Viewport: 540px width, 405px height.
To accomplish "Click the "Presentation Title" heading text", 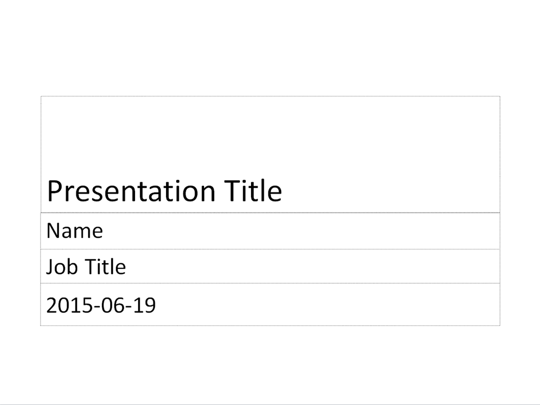I will pyautogui.click(x=164, y=191).
